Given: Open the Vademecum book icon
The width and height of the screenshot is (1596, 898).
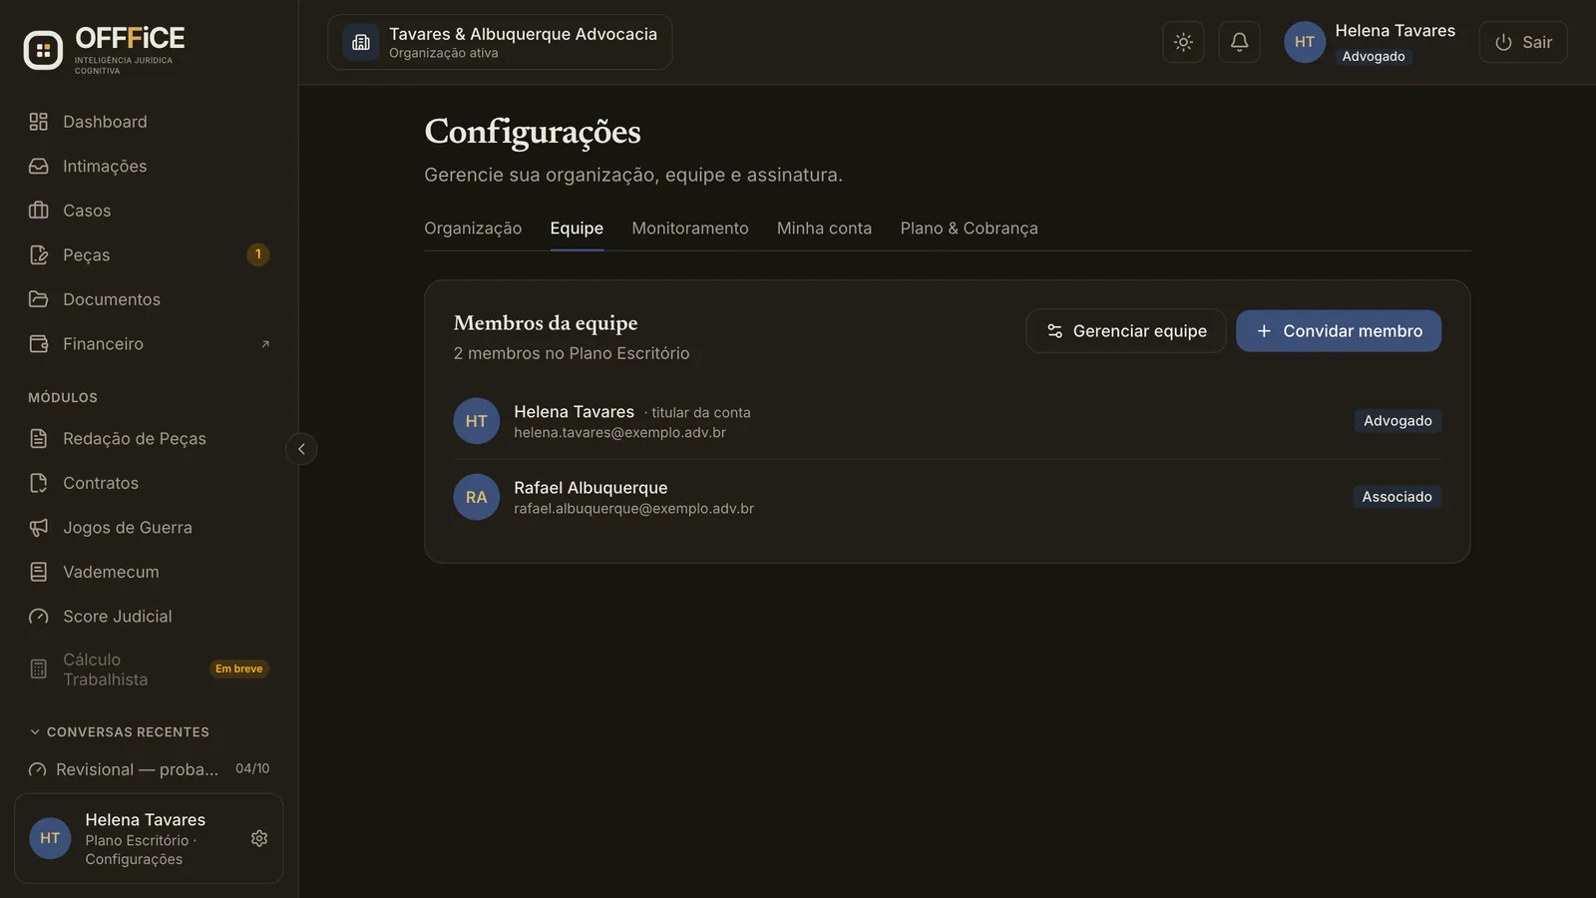Looking at the screenshot, I should point(39,572).
